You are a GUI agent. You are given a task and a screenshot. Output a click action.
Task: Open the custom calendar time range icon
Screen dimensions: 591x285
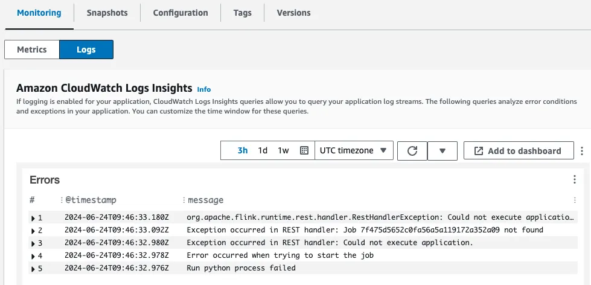pos(304,150)
